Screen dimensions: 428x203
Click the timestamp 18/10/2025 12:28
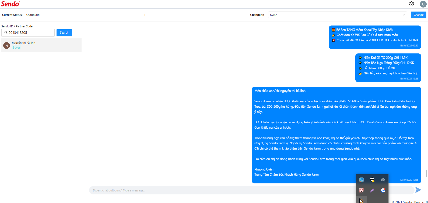click(x=409, y=79)
